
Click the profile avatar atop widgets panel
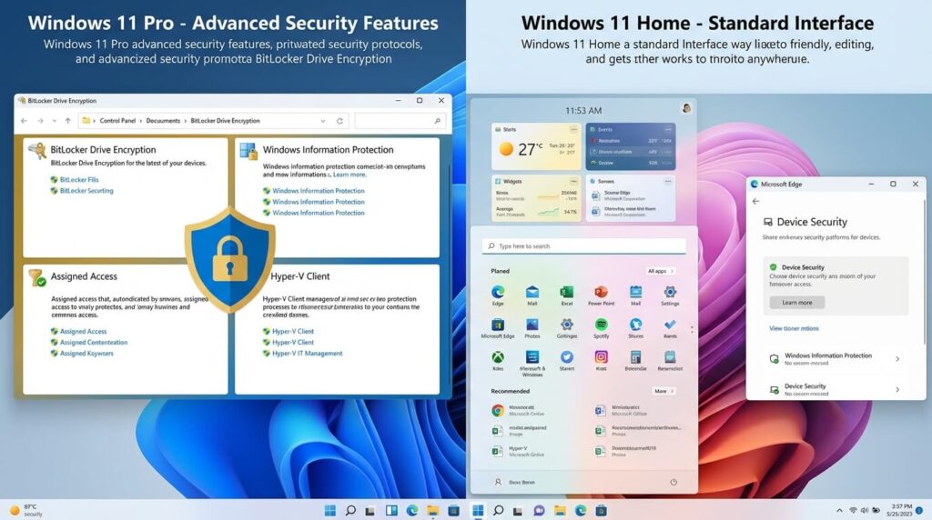[x=686, y=108]
